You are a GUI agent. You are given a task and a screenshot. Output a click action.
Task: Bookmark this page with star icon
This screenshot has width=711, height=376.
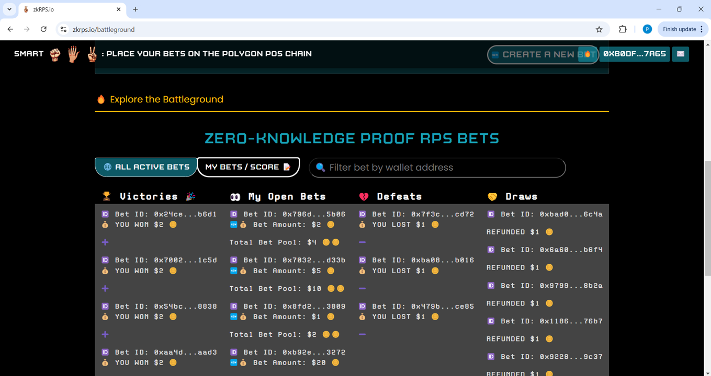coord(599,29)
